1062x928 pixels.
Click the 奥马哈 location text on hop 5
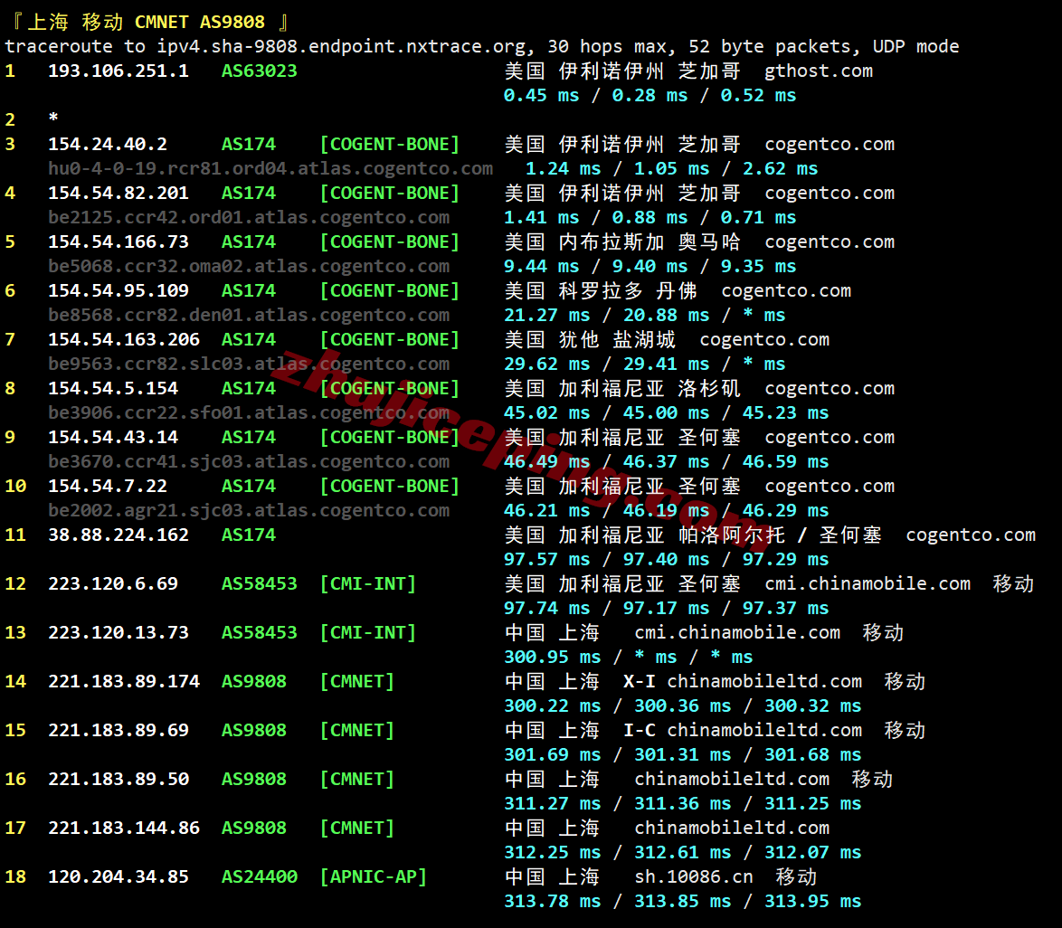point(702,241)
